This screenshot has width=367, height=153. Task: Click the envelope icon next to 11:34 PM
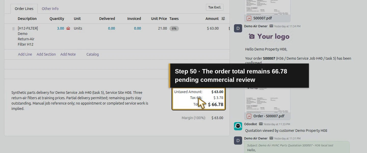tap(271, 26)
